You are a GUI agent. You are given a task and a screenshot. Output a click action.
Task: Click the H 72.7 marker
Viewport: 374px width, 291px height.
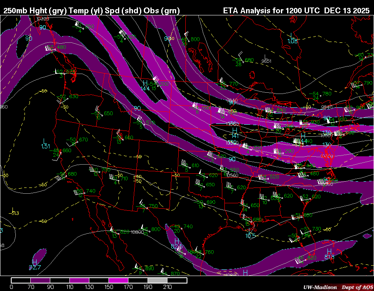[34, 264]
